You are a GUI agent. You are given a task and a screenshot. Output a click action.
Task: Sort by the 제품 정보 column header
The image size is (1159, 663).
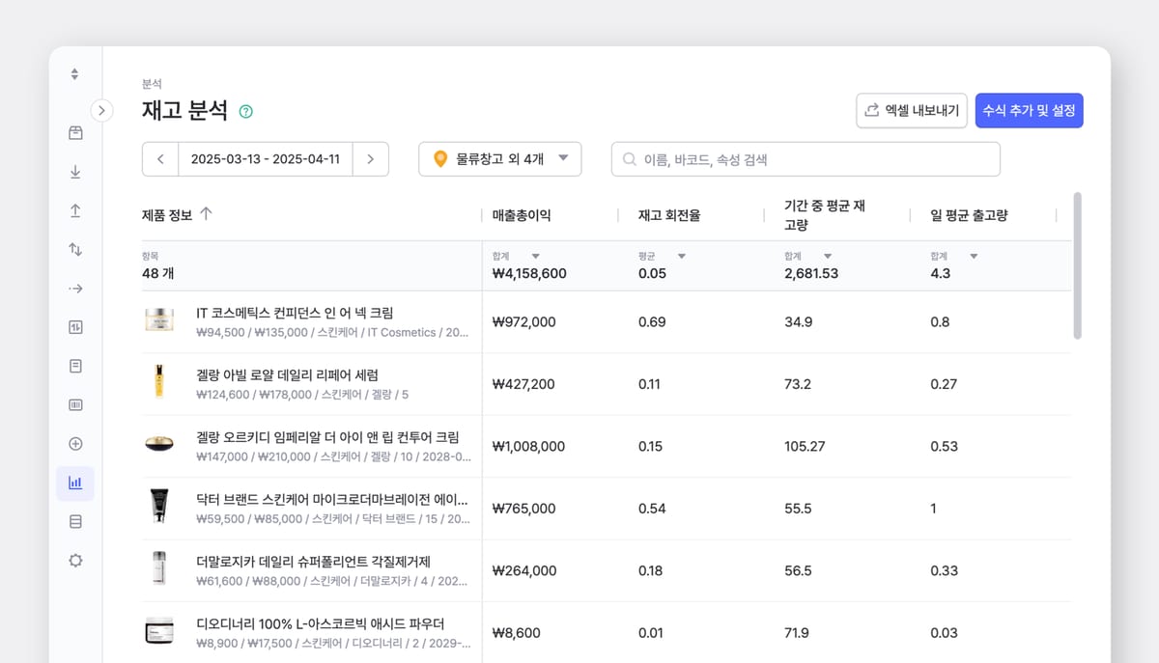point(177,214)
